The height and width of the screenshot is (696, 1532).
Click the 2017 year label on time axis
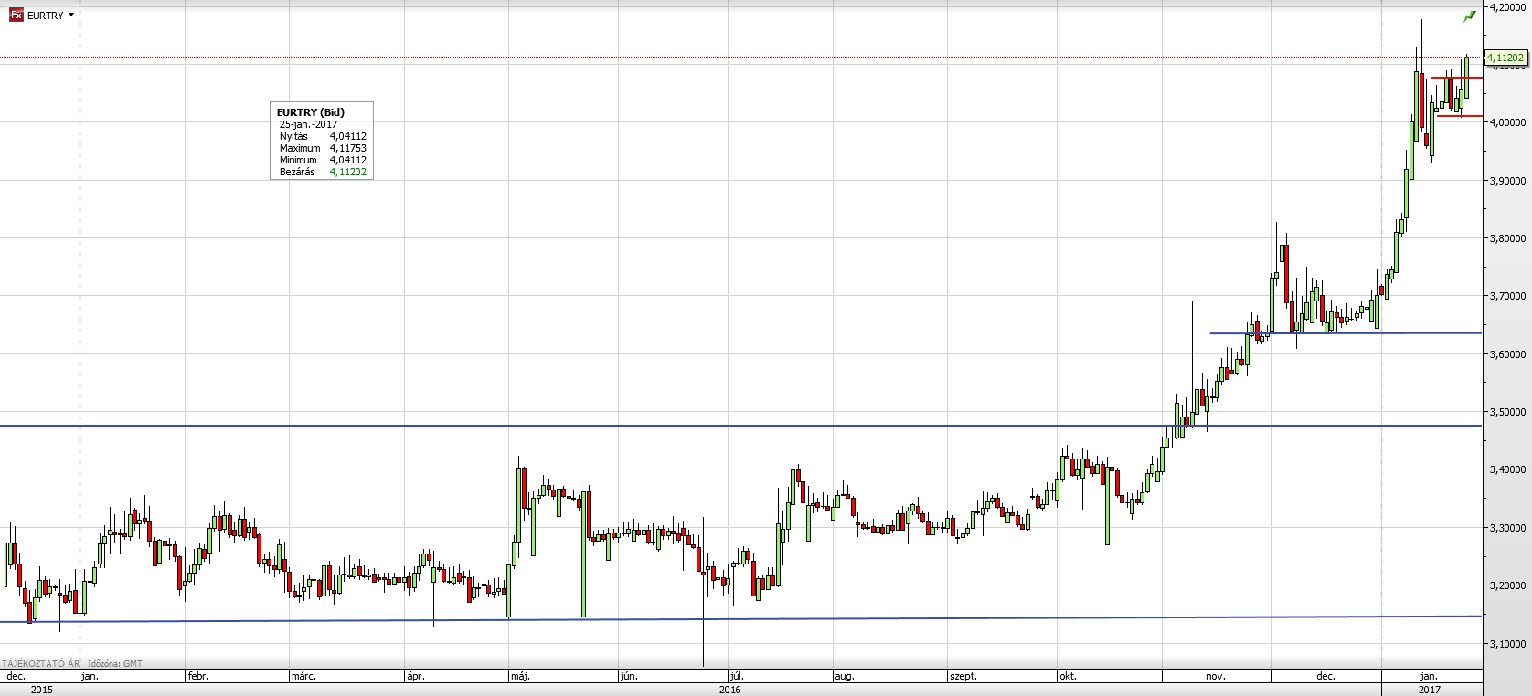[1430, 690]
